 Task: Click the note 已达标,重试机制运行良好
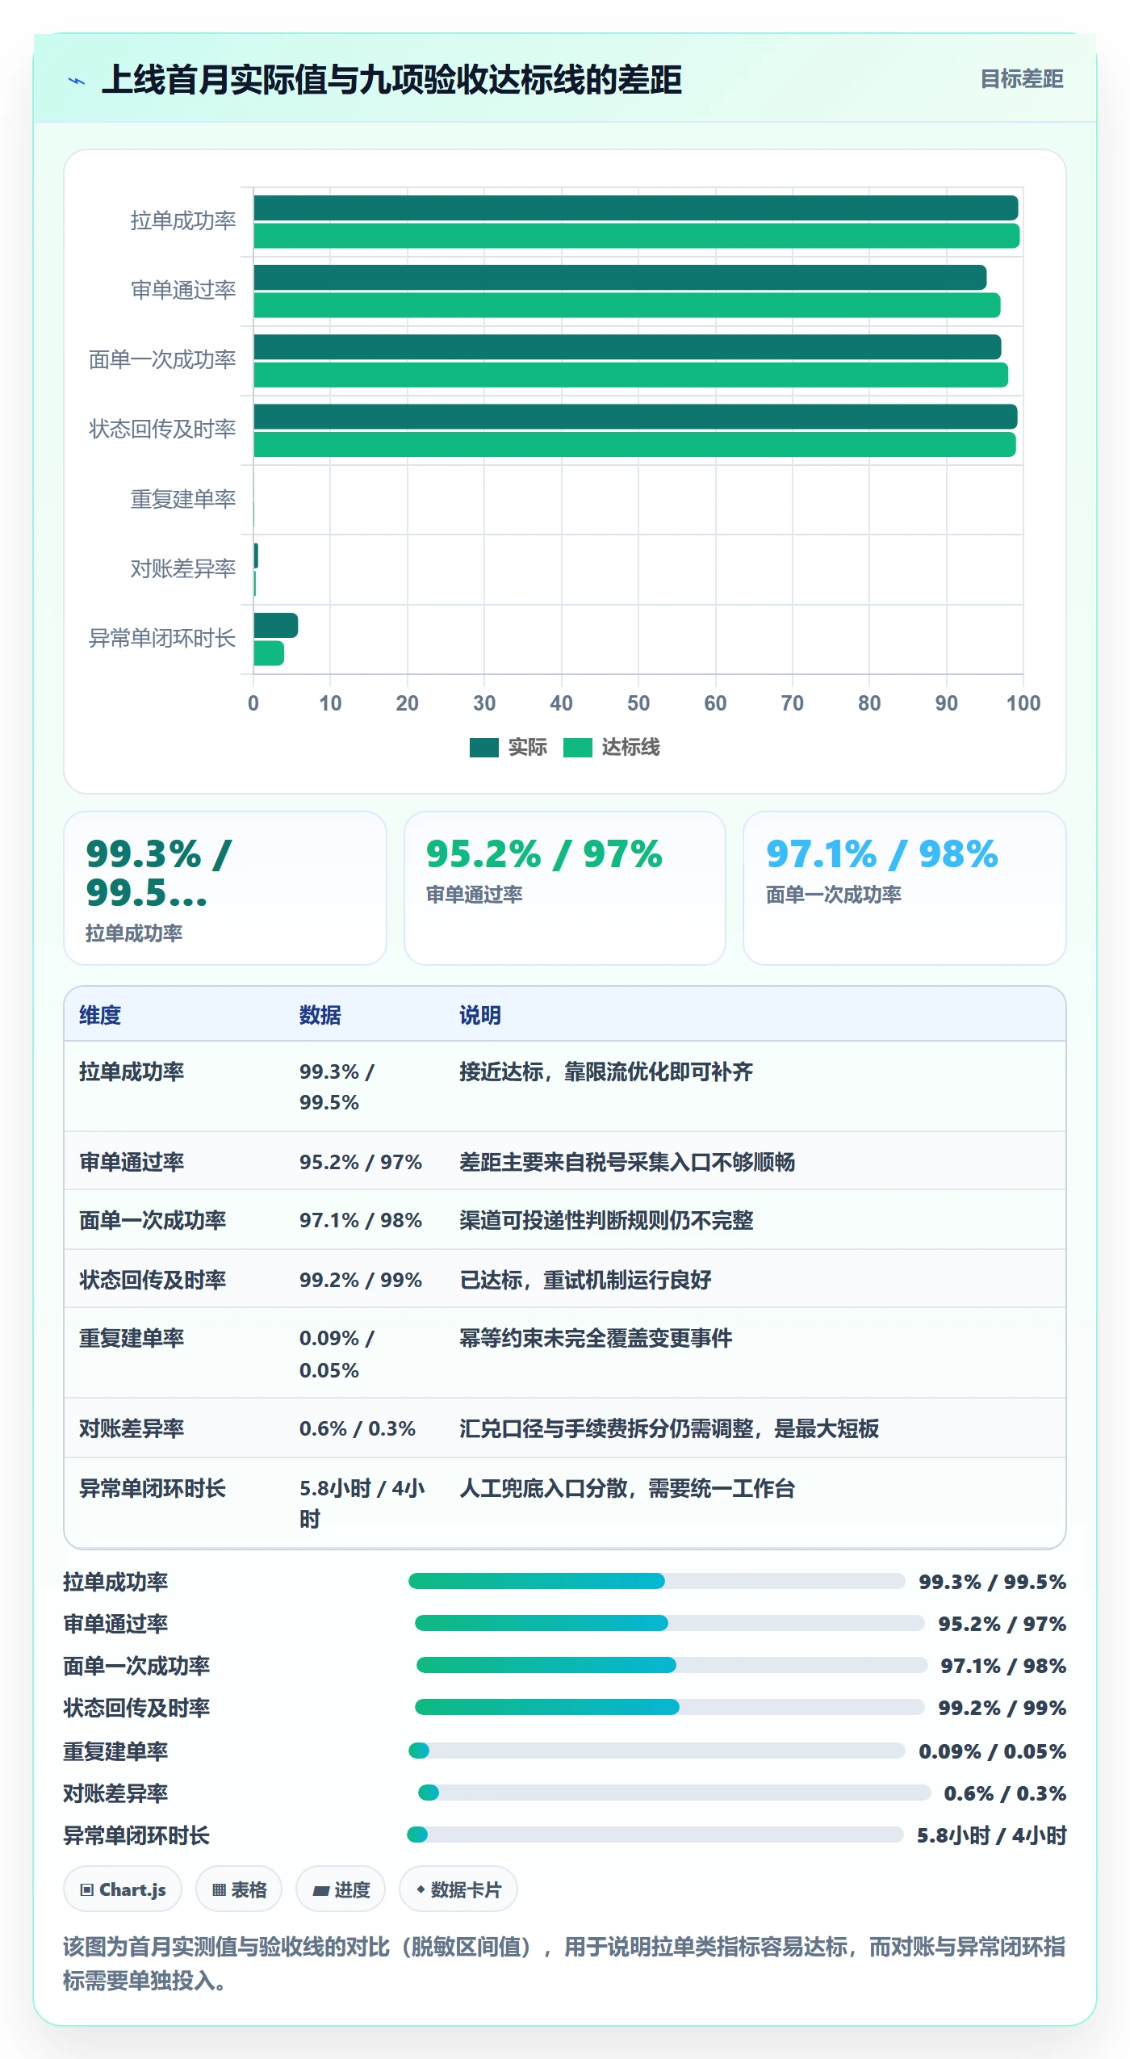[585, 1280]
